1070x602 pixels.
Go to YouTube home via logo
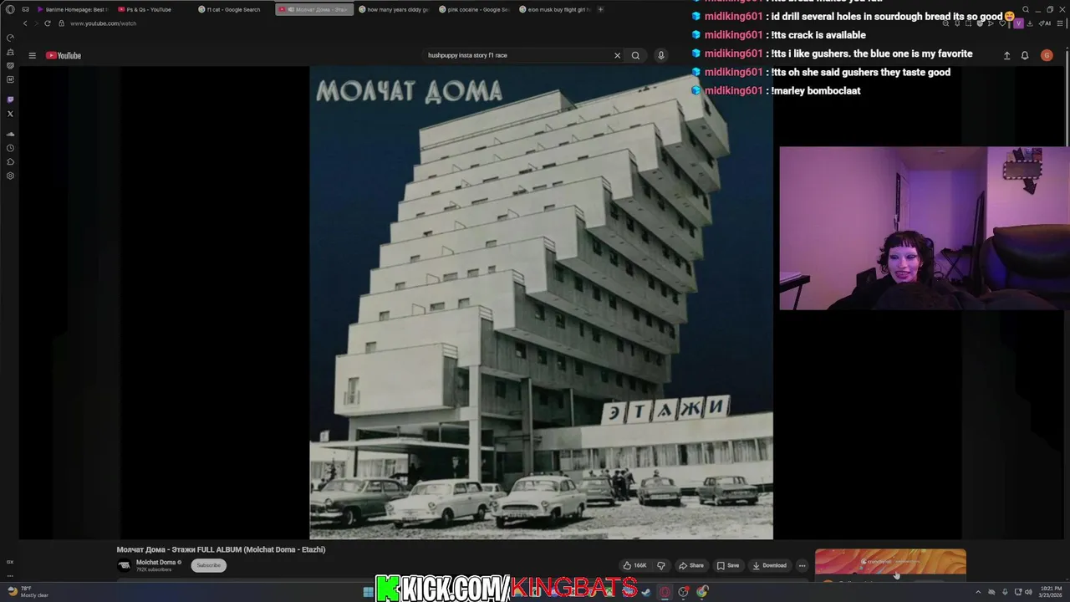tap(64, 55)
